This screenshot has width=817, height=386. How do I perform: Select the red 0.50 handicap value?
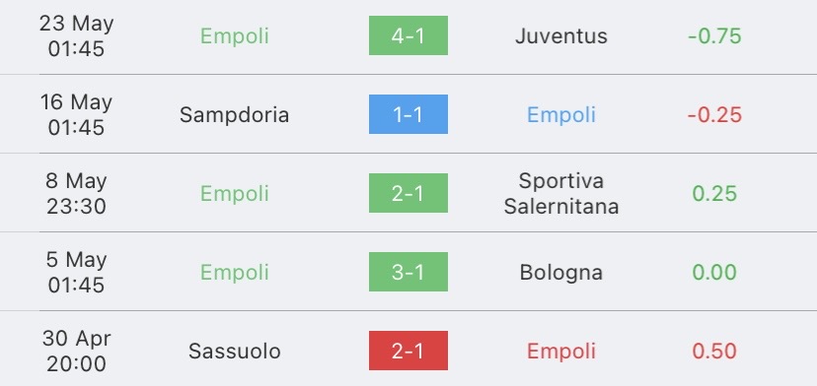(x=714, y=352)
